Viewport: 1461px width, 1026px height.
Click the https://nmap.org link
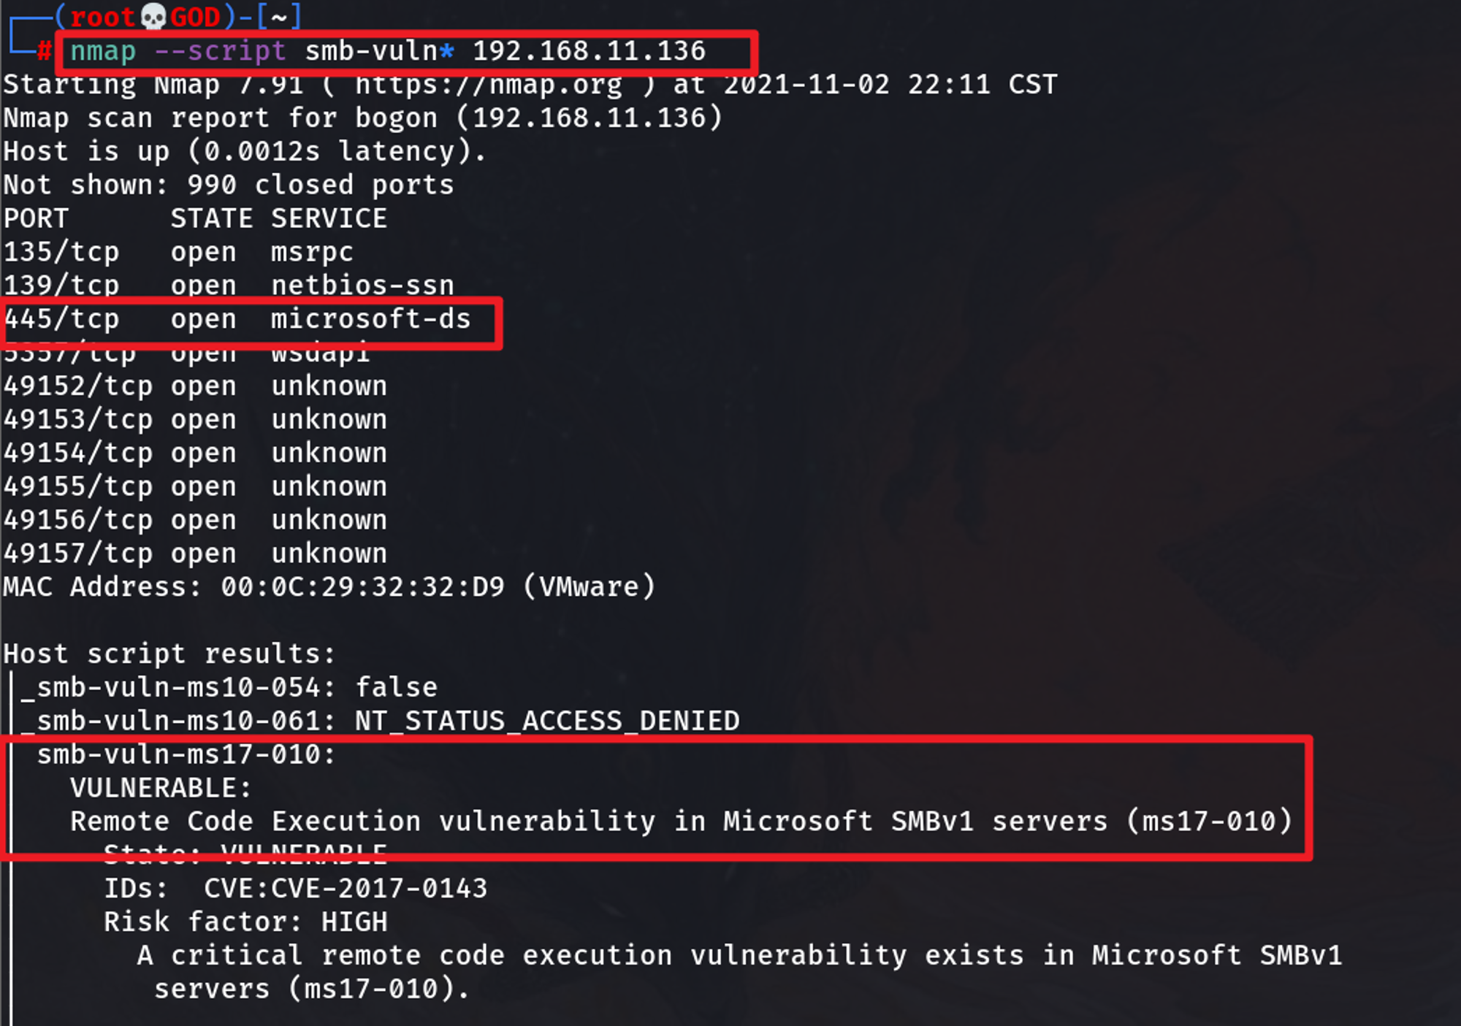(489, 85)
